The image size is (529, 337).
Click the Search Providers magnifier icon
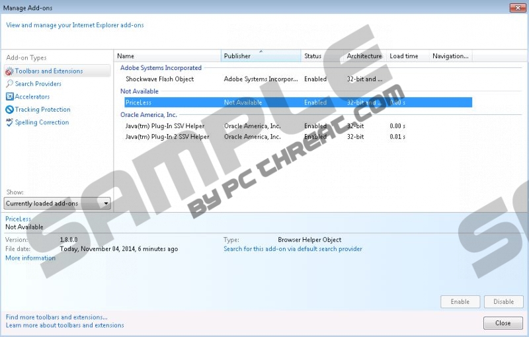[9, 84]
